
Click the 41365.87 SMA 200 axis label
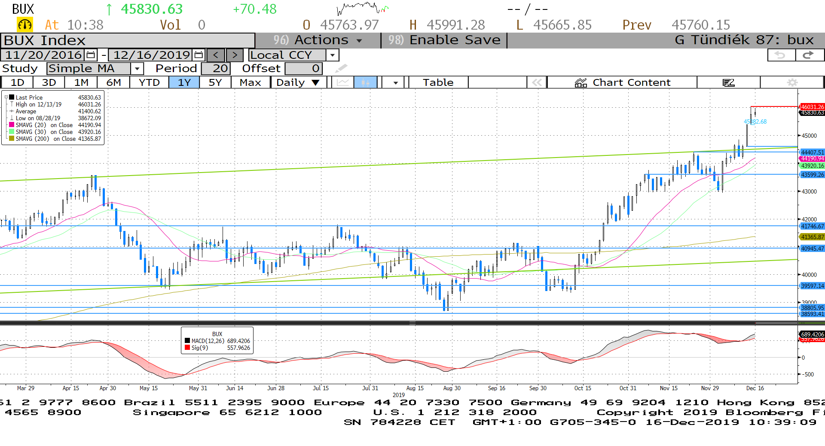pos(812,237)
